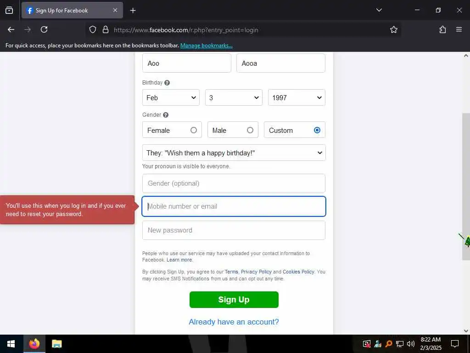
Task: Click the Mobile number or email field
Action: [234, 206]
